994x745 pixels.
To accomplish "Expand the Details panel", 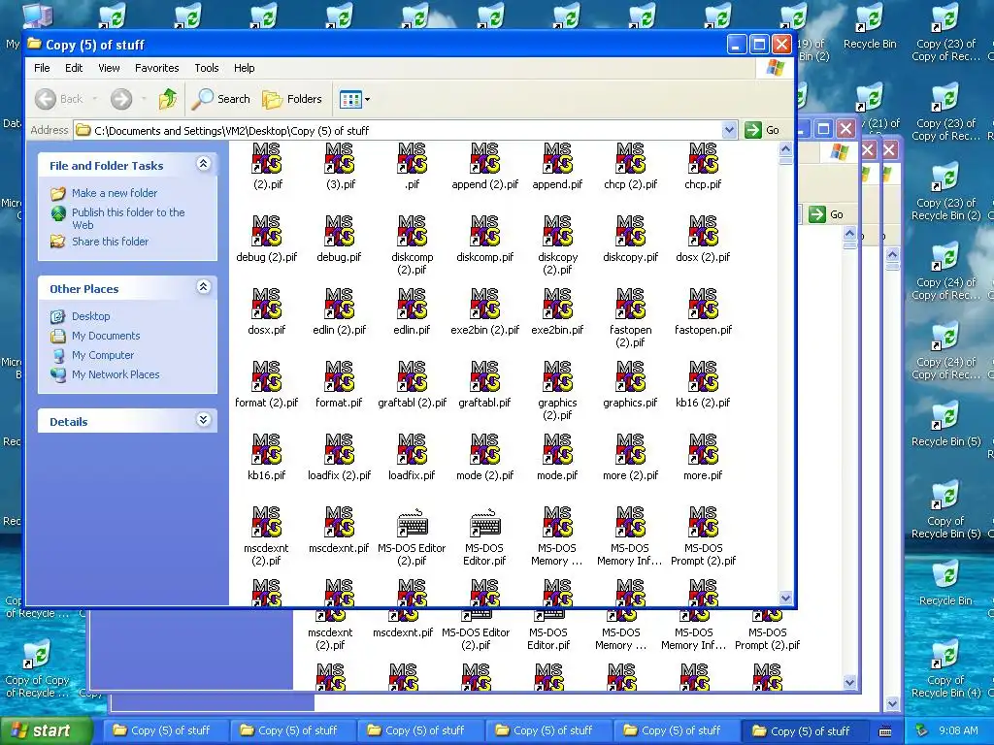I will tap(203, 420).
